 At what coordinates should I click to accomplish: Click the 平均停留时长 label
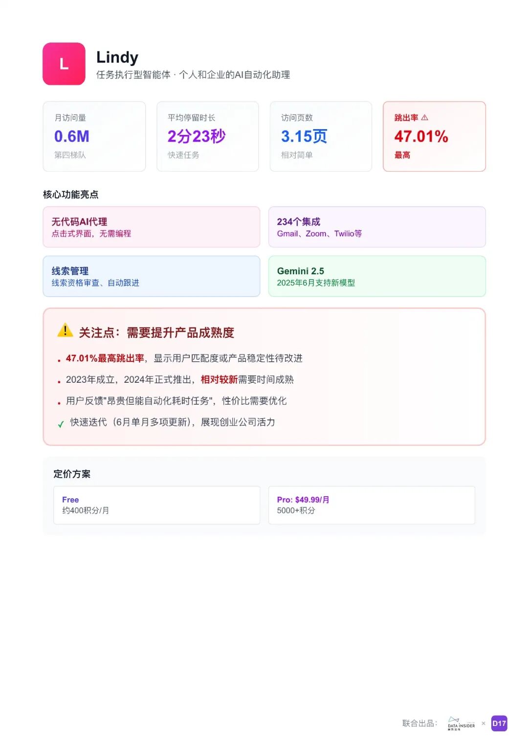click(191, 118)
